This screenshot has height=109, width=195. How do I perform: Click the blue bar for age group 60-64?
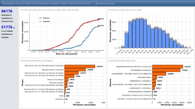pos(160,39)
